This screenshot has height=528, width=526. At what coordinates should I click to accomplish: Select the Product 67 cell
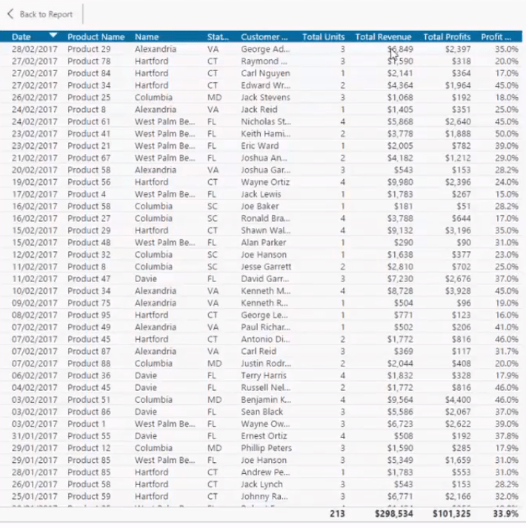pyautogui.click(x=89, y=158)
